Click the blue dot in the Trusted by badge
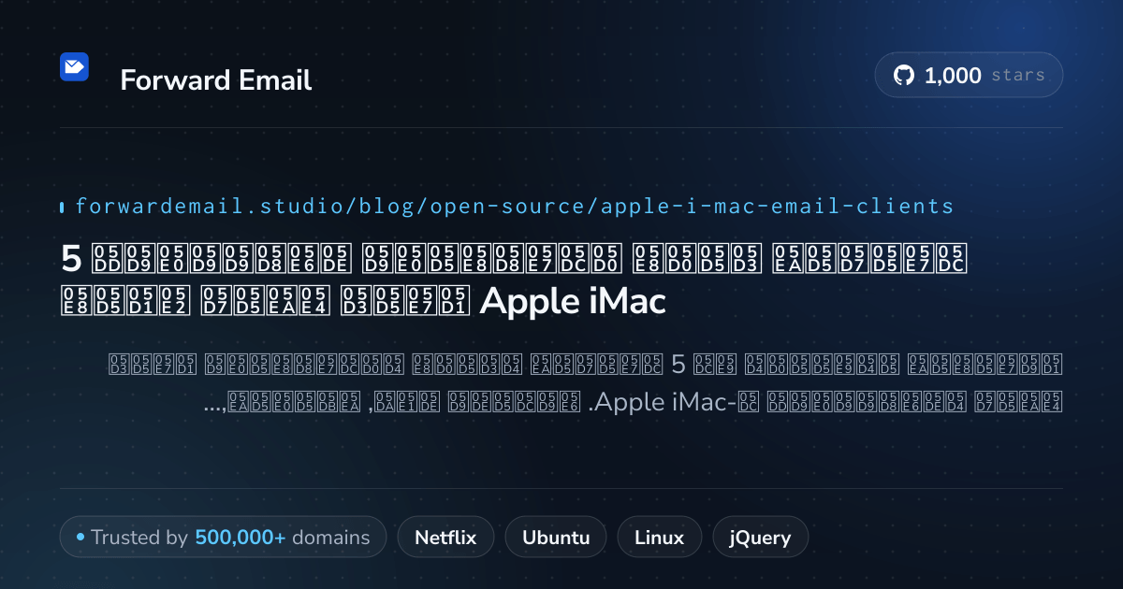 click(80, 537)
